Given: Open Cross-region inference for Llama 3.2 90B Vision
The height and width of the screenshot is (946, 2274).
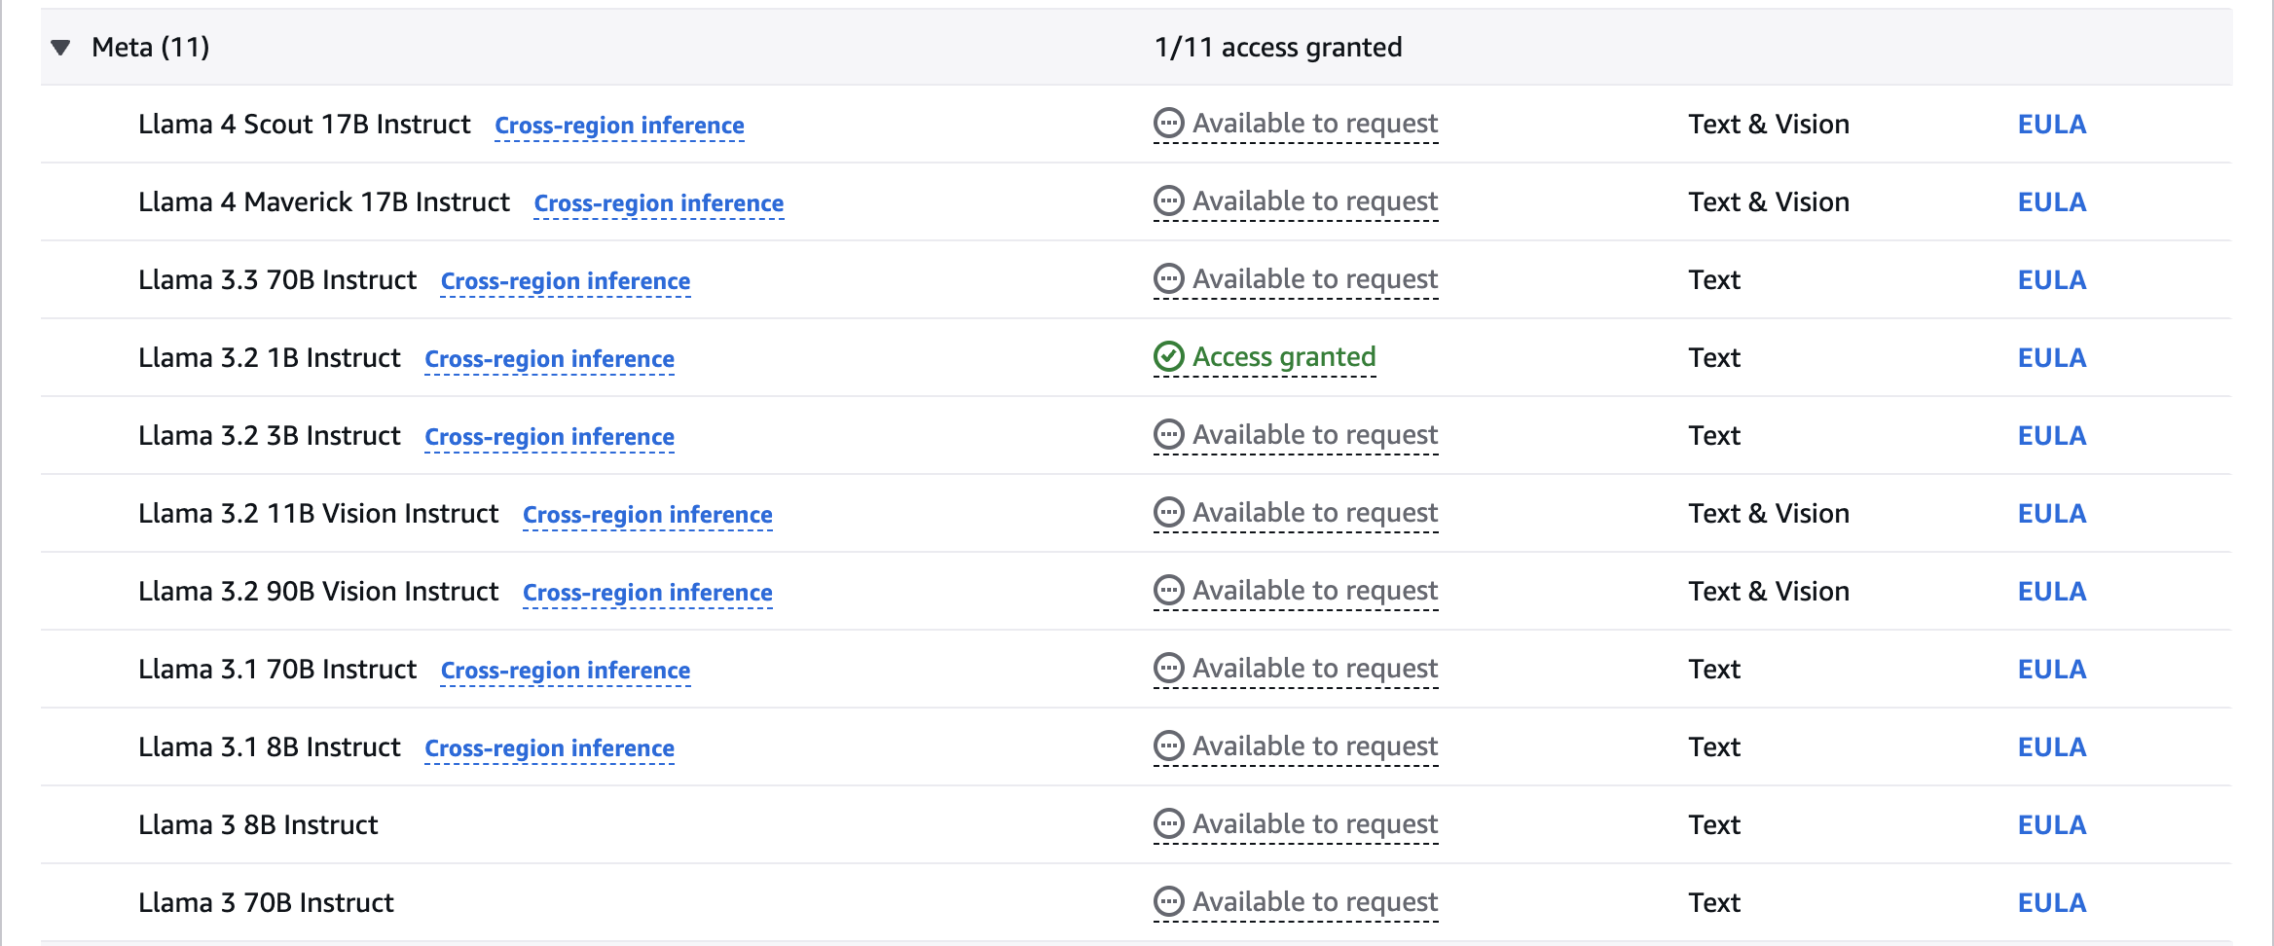Looking at the screenshot, I should (647, 593).
